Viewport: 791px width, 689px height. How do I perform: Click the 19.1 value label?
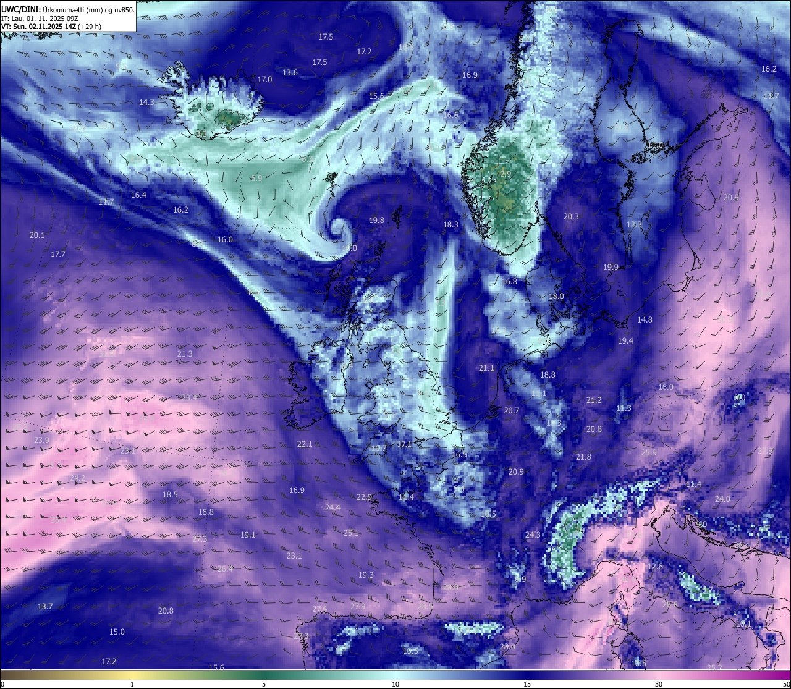click(248, 535)
